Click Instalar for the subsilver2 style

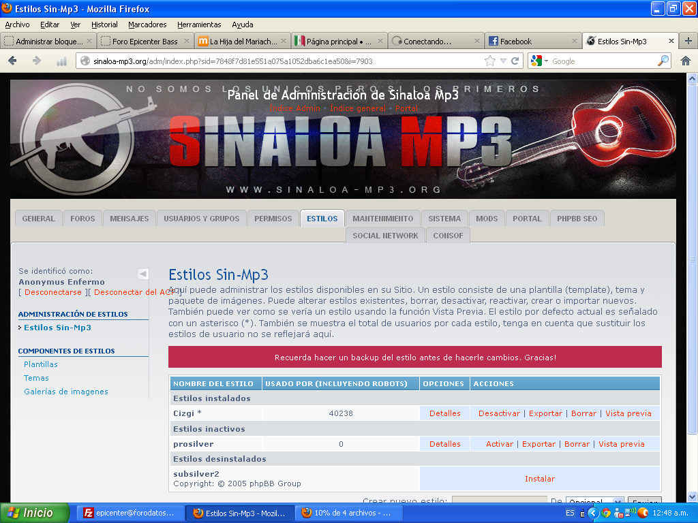(539, 479)
